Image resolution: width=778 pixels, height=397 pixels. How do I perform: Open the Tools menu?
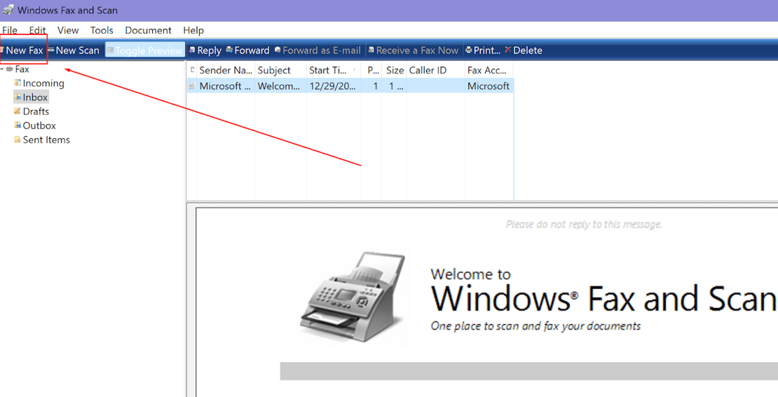tap(102, 30)
